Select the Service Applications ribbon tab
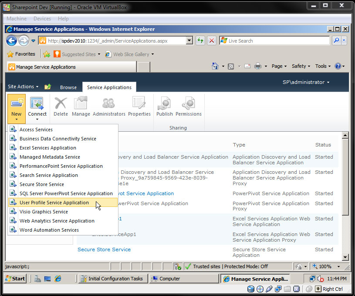 (109, 87)
